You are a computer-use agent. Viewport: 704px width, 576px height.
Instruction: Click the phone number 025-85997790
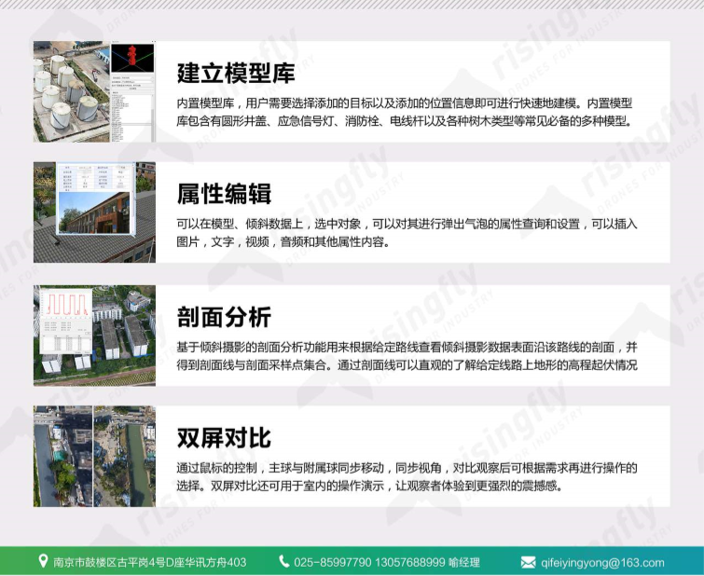[333, 562]
